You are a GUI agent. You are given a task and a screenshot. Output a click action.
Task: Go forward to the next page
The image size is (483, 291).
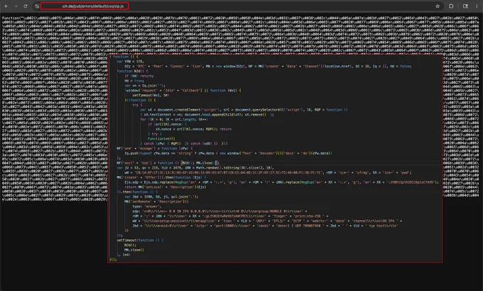click(16, 6)
